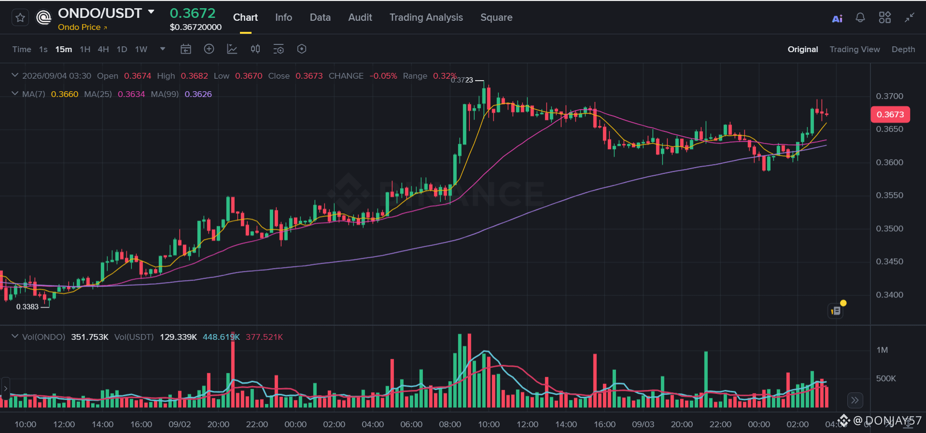
Task: Open chart settings hexagon icon
Action: (302, 49)
